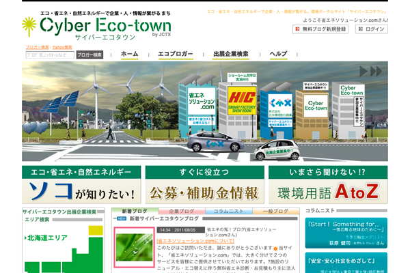This screenshot has width=410, height=273.
Task: Click the white car with green sign
Action: (x=274, y=149)
